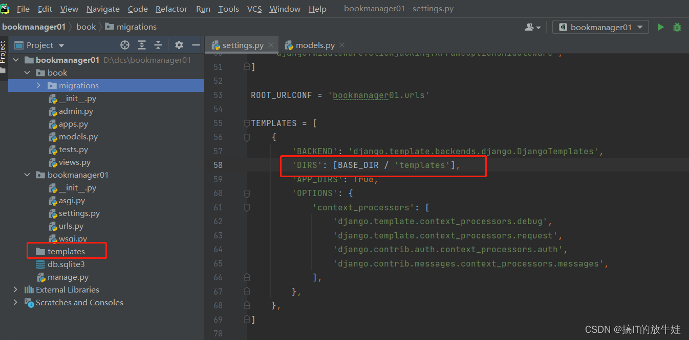Expand Scratches and Consoles node
This screenshot has width=689, height=340.
tap(15, 302)
